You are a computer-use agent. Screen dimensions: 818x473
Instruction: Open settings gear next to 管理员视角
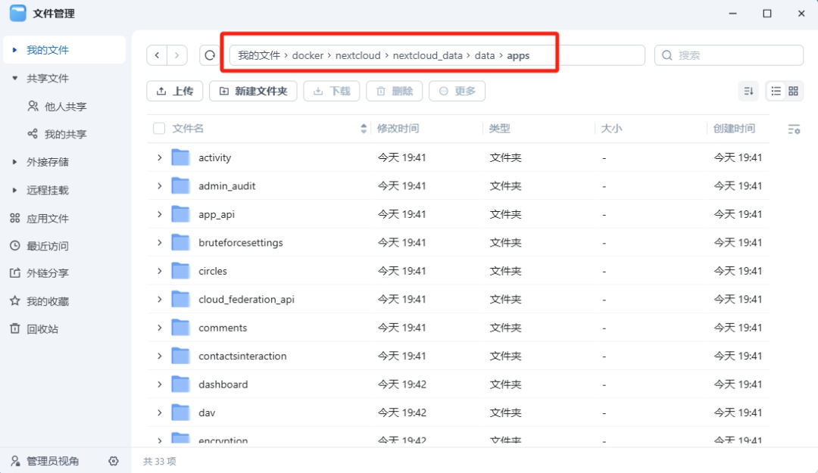click(113, 461)
